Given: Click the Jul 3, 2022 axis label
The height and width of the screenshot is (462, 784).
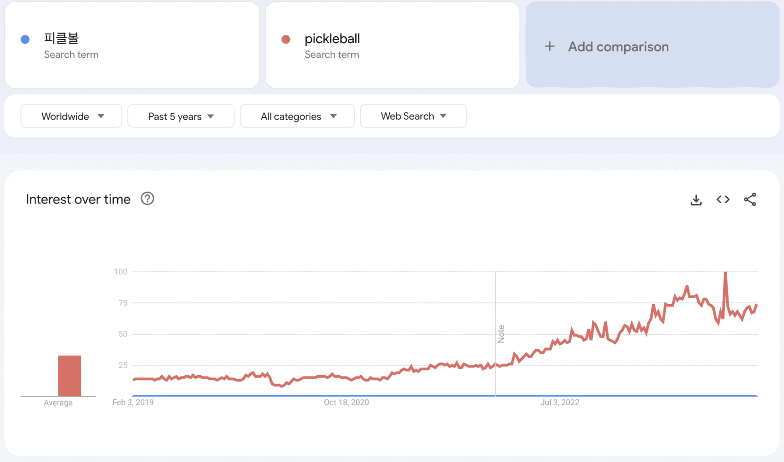Looking at the screenshot, I should [x=560, y=403].
